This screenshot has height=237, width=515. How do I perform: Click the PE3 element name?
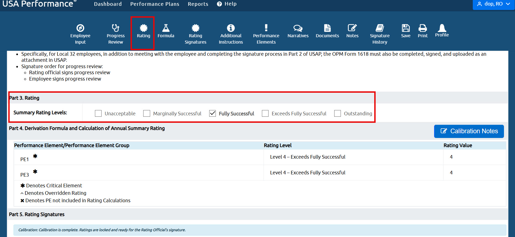point(25,175)
